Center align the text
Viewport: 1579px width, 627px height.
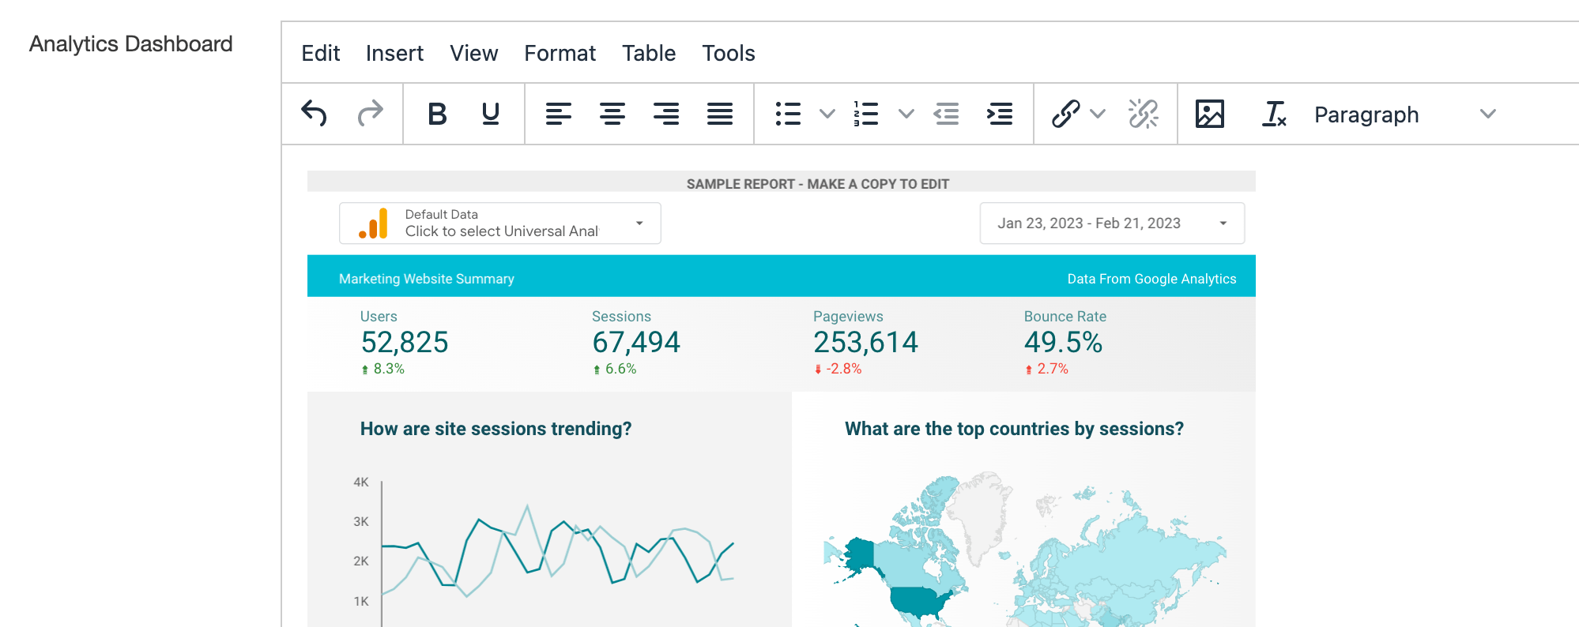tap(612, 114)
